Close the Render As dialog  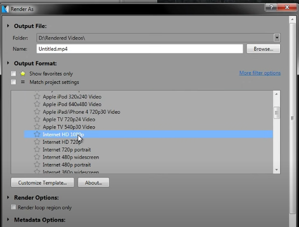tap(287, 7)
